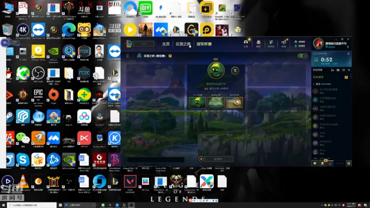The width and height of the screenshot is (370, 208).
Task: Open the Recycle Bin desktop icon
Action: 7,30
